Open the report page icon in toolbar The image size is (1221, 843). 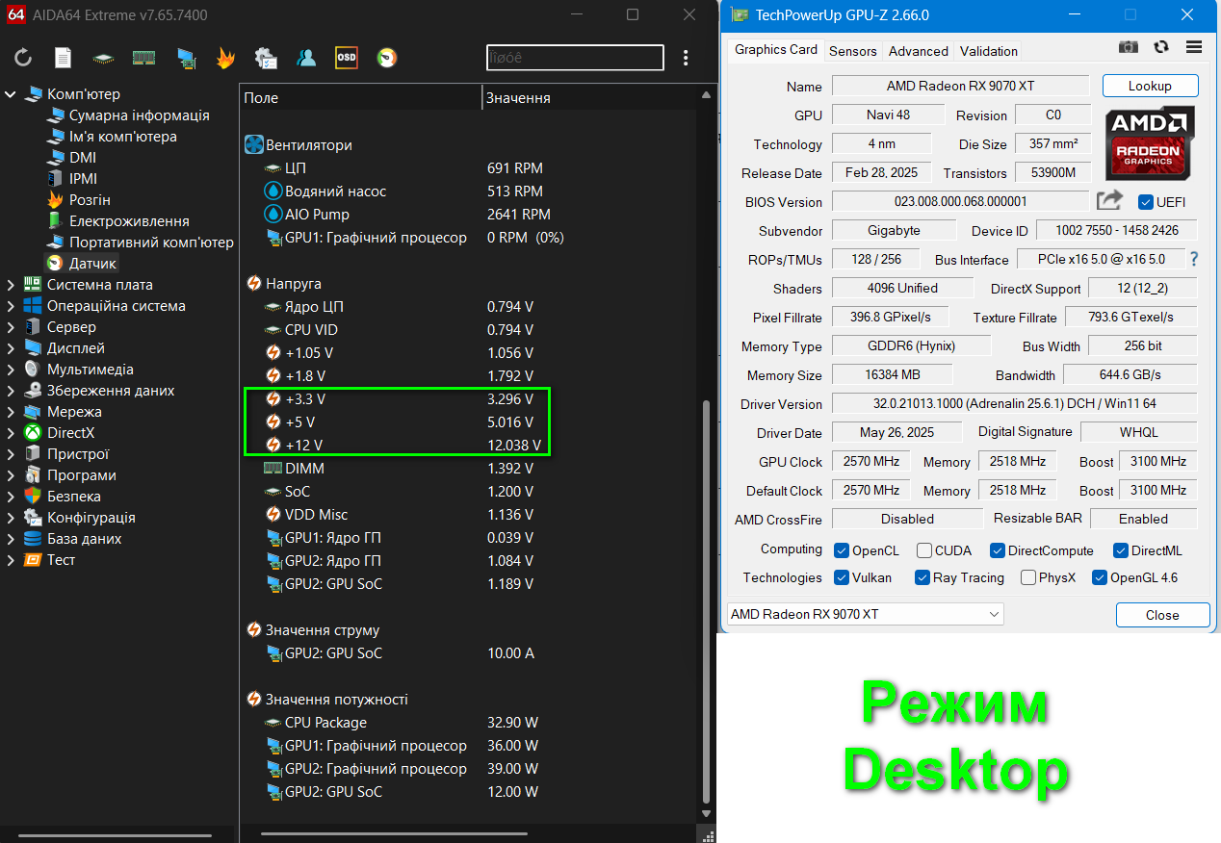pos(63,58)
